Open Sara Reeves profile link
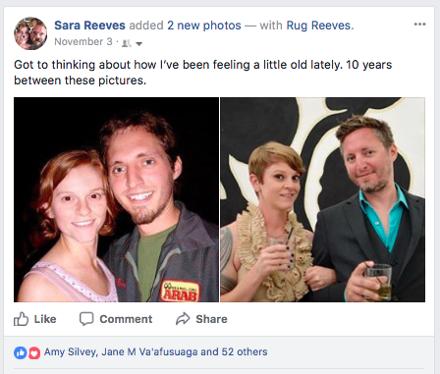Screen dimensions: 440x374 tap(89, 26)
